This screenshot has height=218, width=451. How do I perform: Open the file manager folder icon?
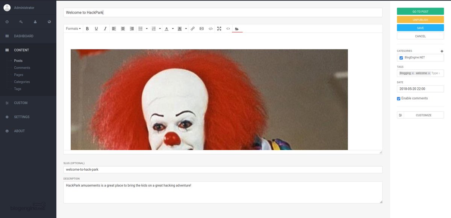[237, 29]
